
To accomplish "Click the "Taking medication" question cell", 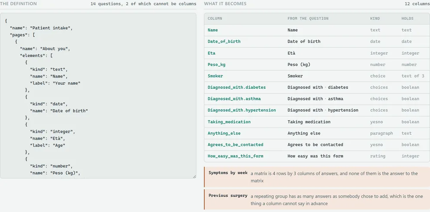I will click(x=309, y=122).
